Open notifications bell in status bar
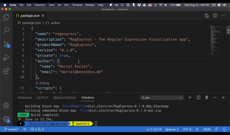The height and width of the screenshot is (135, 230). [x=224, y=129]
